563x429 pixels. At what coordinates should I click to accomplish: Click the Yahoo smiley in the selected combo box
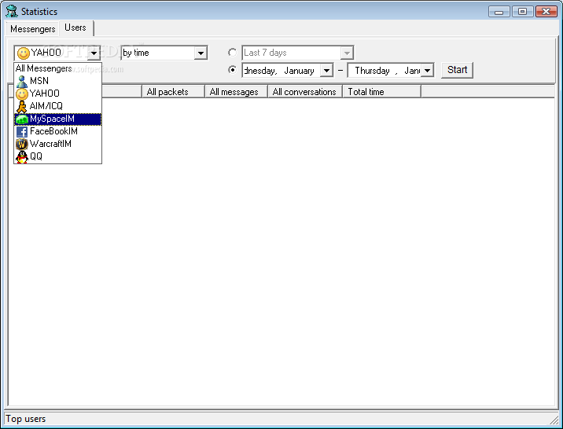pos(24,53)
